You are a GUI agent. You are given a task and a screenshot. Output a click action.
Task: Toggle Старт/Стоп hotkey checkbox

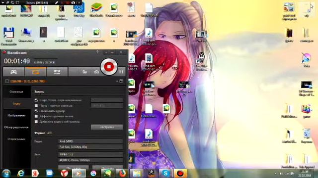coord(36,100)
